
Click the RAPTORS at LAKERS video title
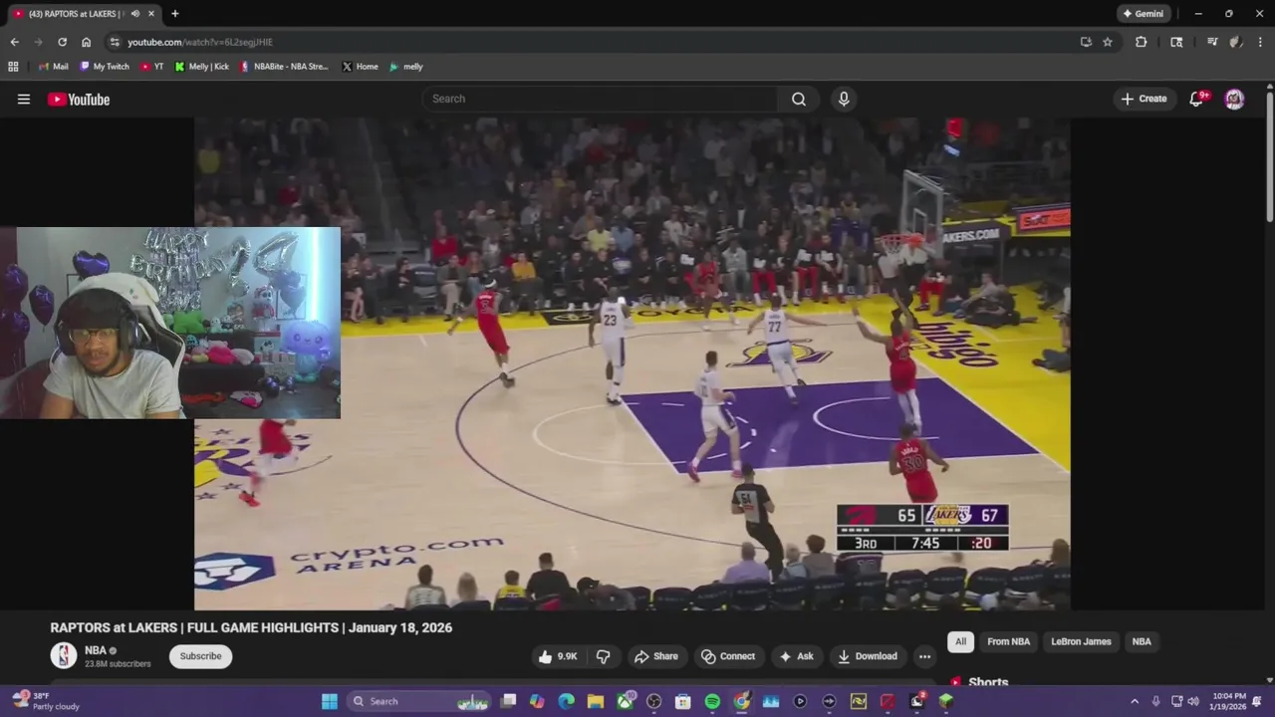click(x=251, y=627)
